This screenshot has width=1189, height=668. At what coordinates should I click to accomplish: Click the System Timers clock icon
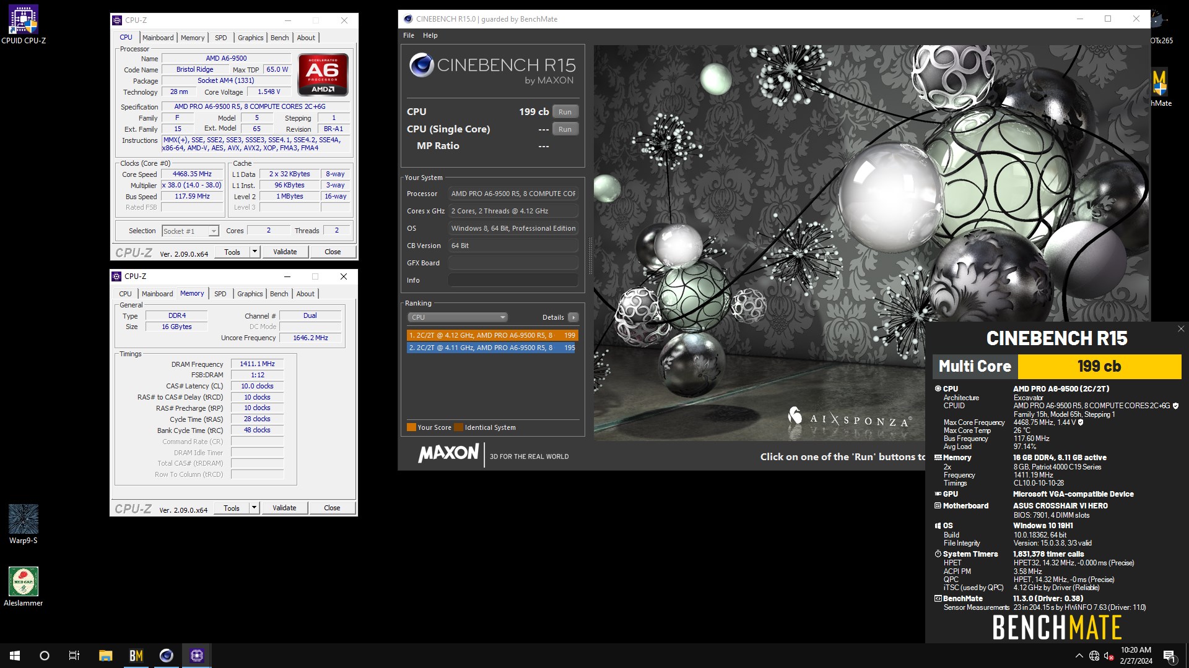(938, 554)
